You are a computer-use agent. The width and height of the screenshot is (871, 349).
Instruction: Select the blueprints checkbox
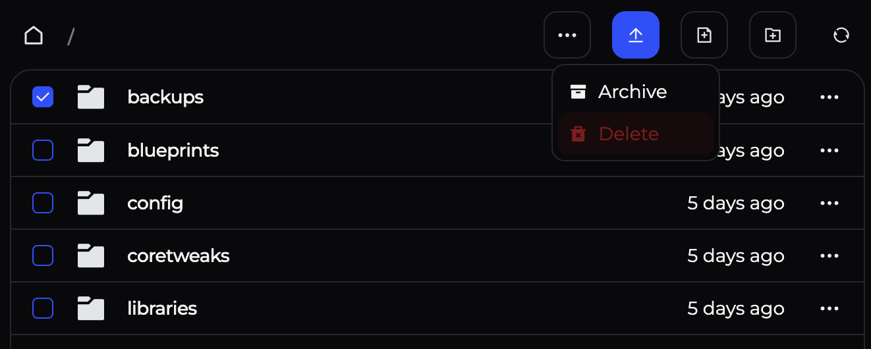(x=43, y=150)
